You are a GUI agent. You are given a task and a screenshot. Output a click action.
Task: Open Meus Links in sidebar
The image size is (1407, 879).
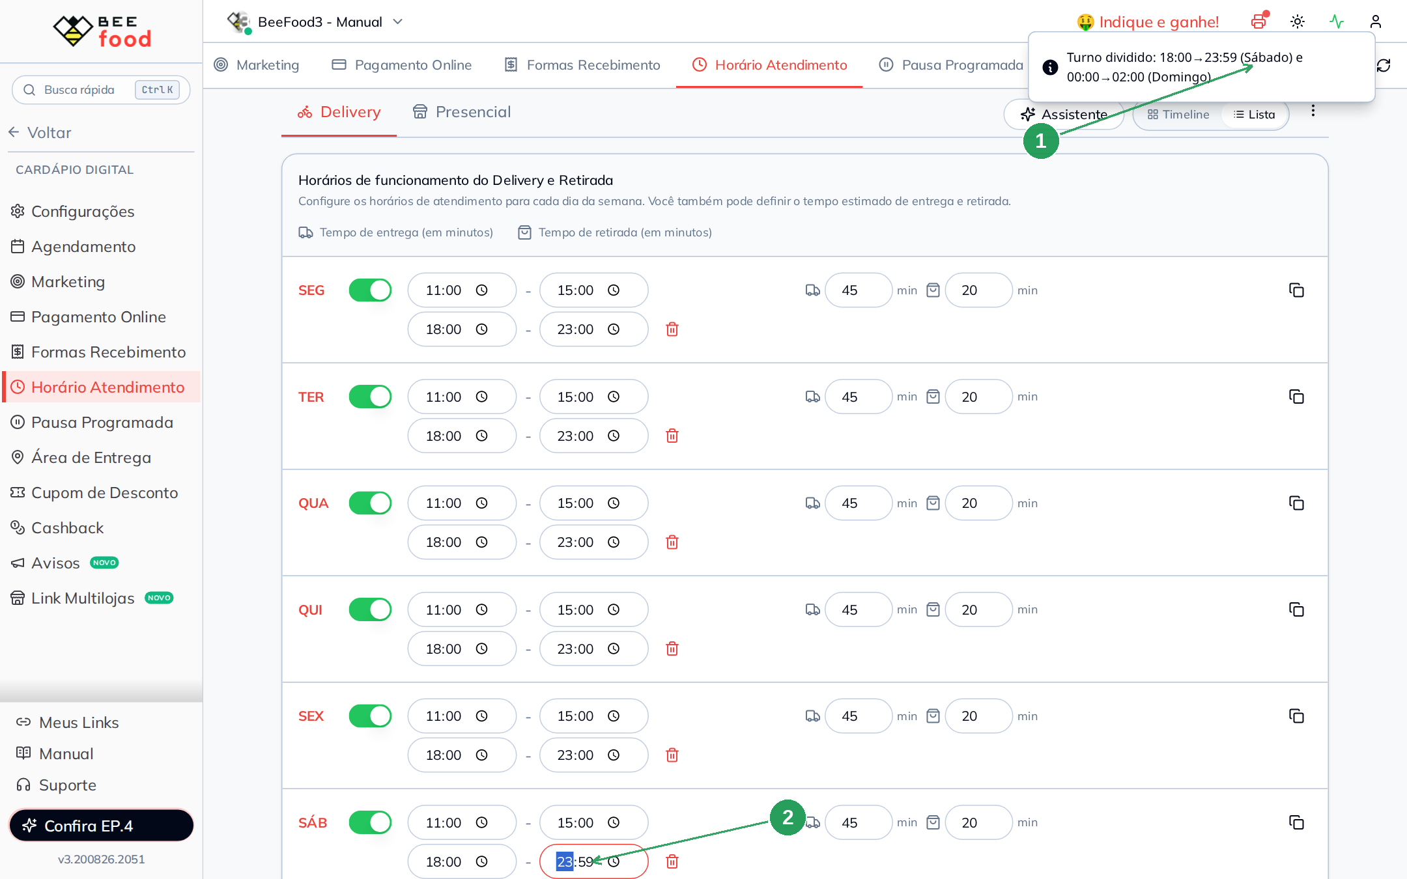pos(68,723)
